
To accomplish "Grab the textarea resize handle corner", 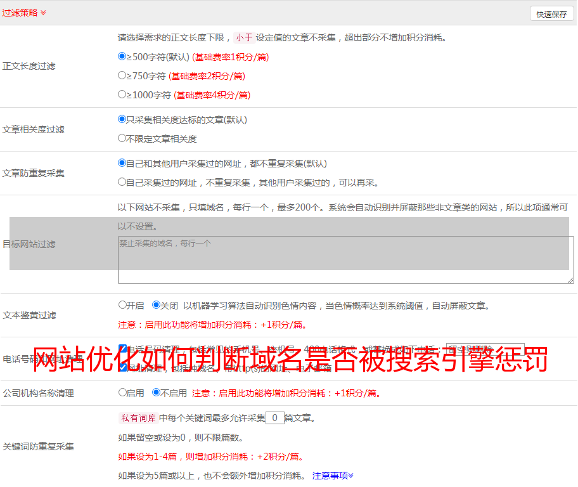I will pos(570,280).
